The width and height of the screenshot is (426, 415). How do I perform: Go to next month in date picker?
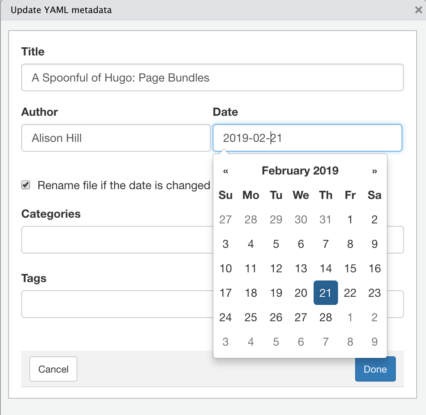(x=375, y=171)
